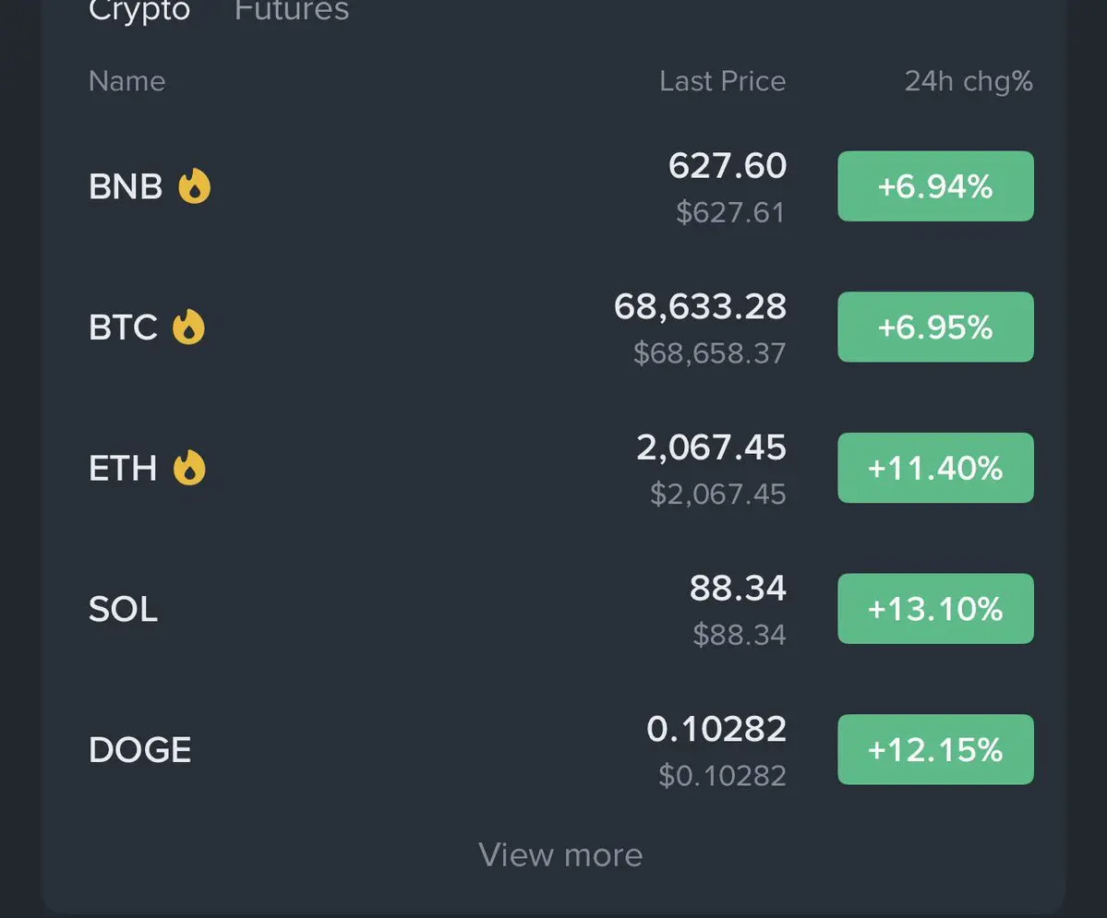Tap the hot flame icon beside BTC
The height and width of the screenshot is (918, 1107).
(189, 328)
